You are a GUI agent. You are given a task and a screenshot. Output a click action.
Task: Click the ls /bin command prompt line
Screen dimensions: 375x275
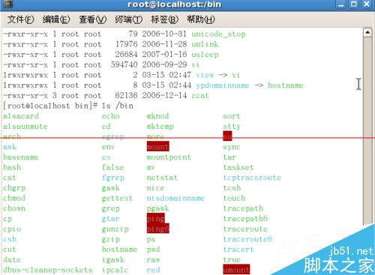[68, 106]
